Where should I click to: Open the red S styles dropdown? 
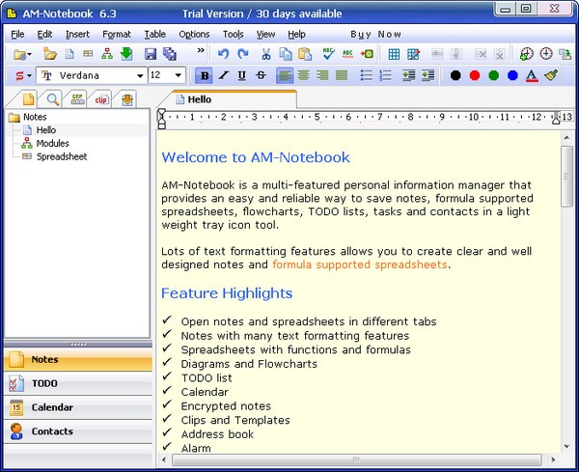click(23, 75)
